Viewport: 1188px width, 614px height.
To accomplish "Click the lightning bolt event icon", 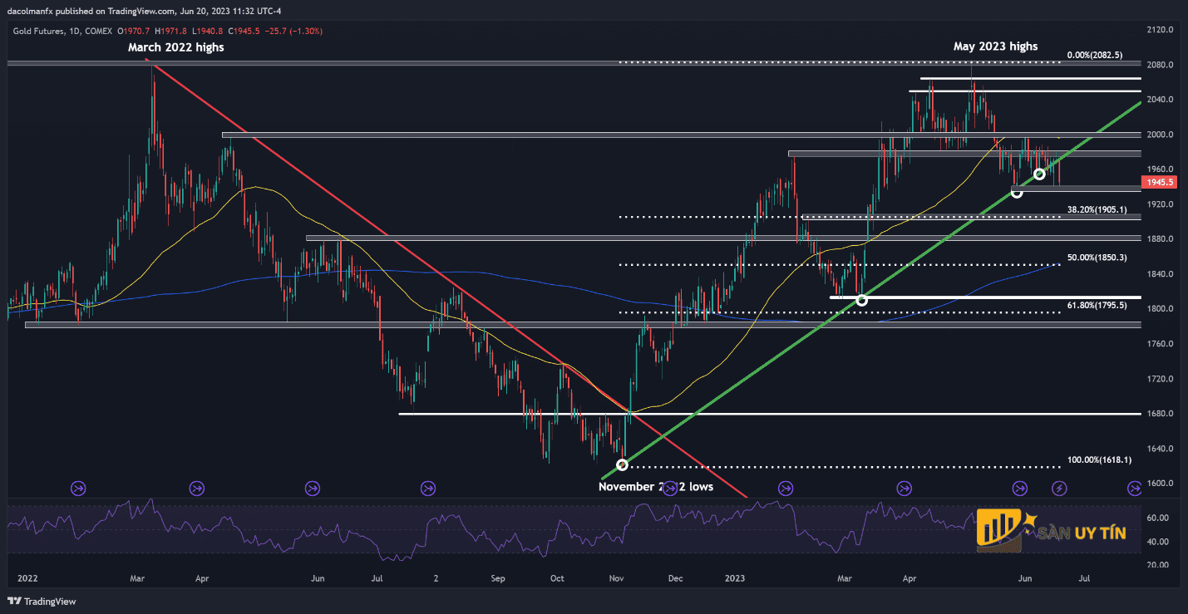I will pos(1060,488).
